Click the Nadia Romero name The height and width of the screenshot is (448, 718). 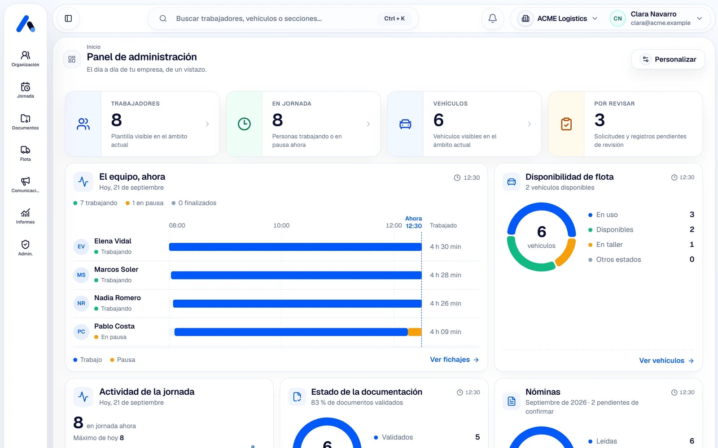click(x=118, y=298)
